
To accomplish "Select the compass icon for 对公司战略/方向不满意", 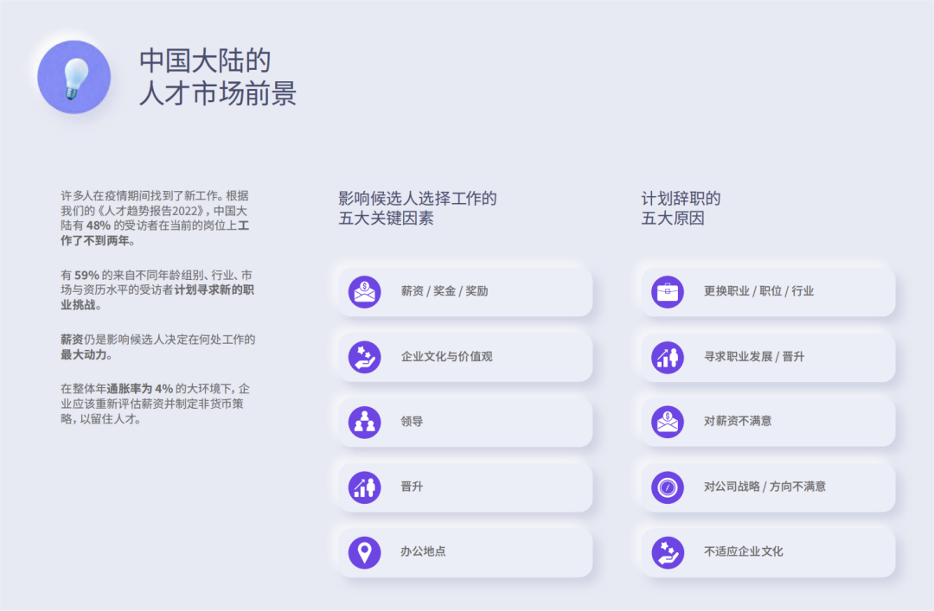I will click(x=666, y=487).
